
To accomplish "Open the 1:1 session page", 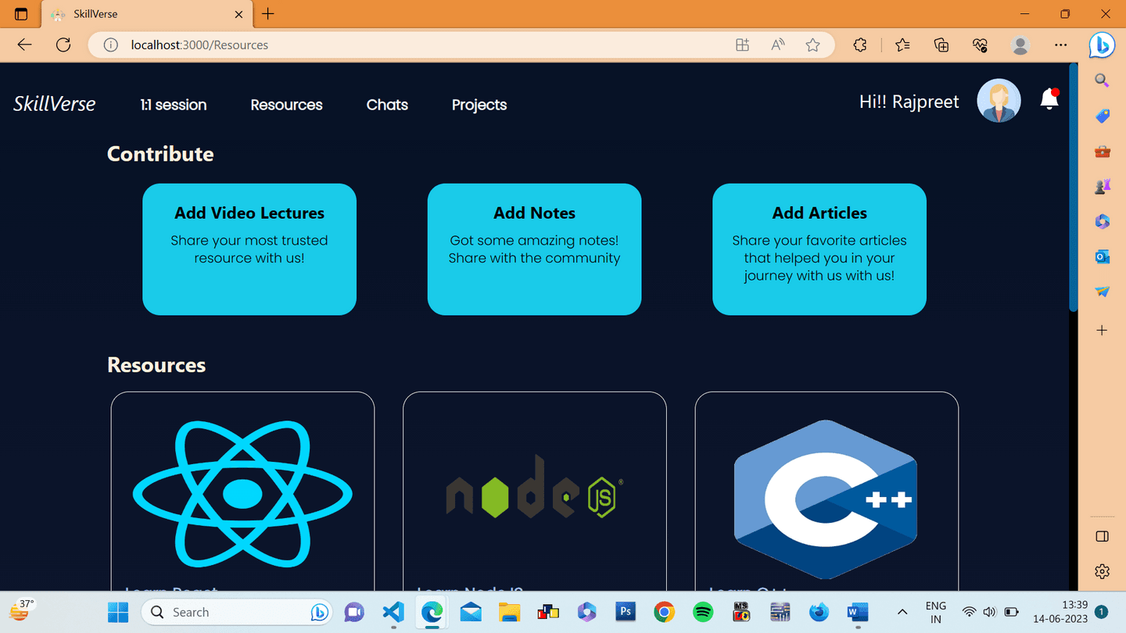I will click(174, 105).
